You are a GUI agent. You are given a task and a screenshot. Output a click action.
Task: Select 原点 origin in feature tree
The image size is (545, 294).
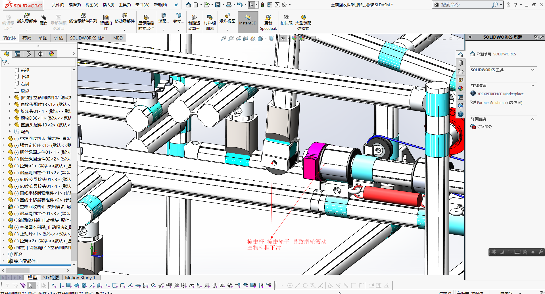tap(25, 91)
